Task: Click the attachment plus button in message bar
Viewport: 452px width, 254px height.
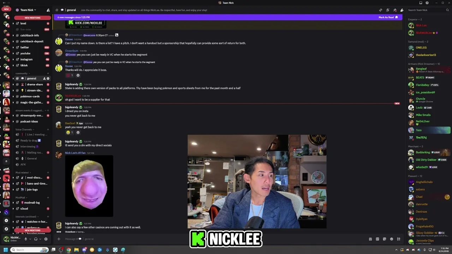Action: click(x=59, y=239)
